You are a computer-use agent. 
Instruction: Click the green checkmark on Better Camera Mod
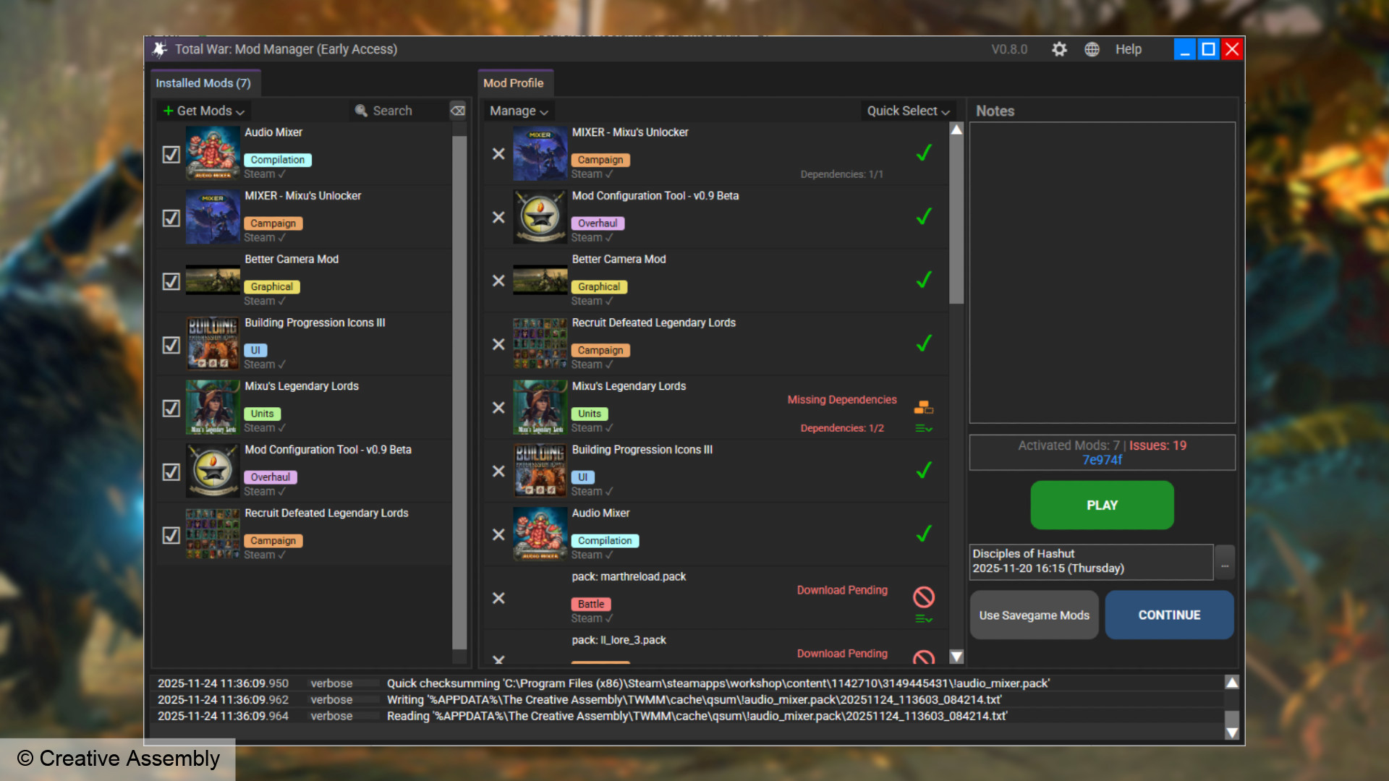click(923, 280)
